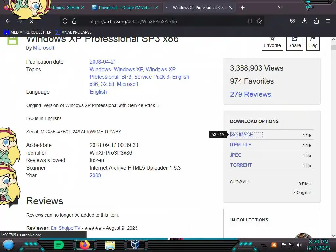This screenshot has width=336, height=252.
Task: Bookmark this page with the star
Action: click(x=259, y=21)
